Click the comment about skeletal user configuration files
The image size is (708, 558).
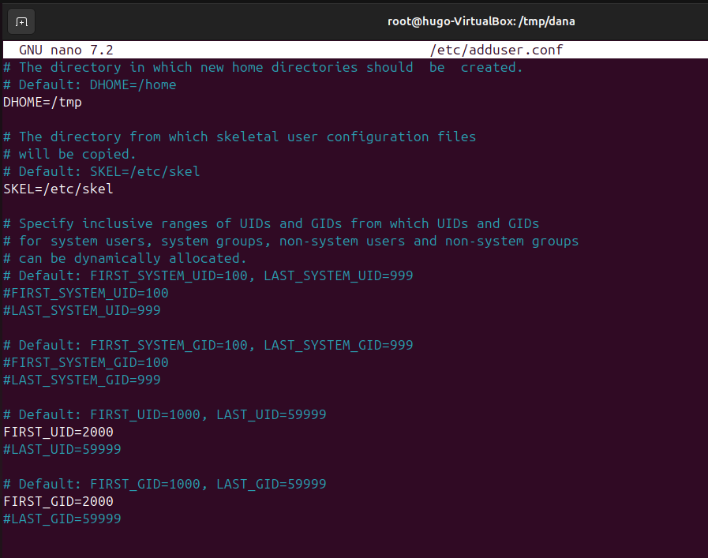pyautogui.click(x=239, y=137)
